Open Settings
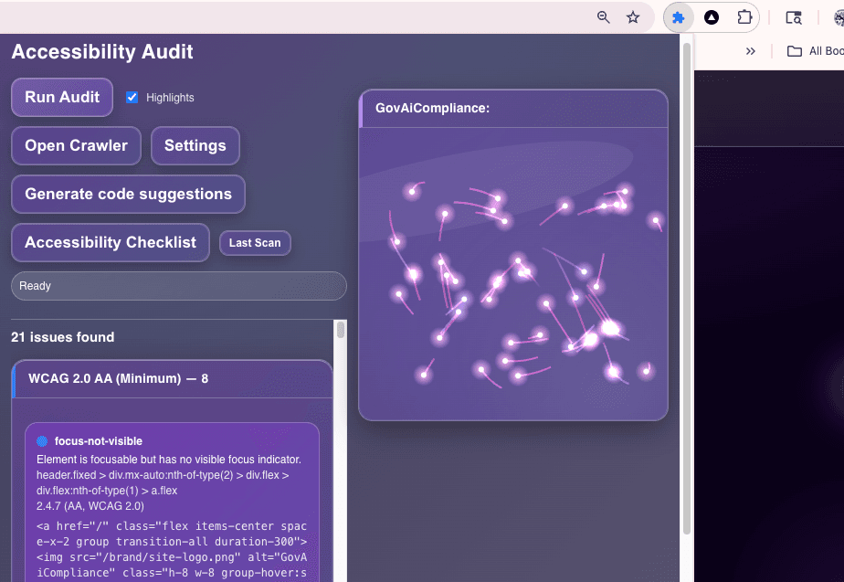Viewport: 844px width, 582px height. pyautogui.click(x=195, y=145)
